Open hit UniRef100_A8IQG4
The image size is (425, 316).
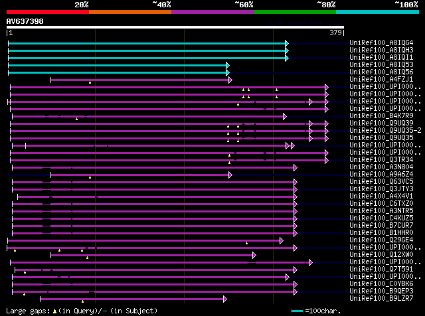click(381, 42)
